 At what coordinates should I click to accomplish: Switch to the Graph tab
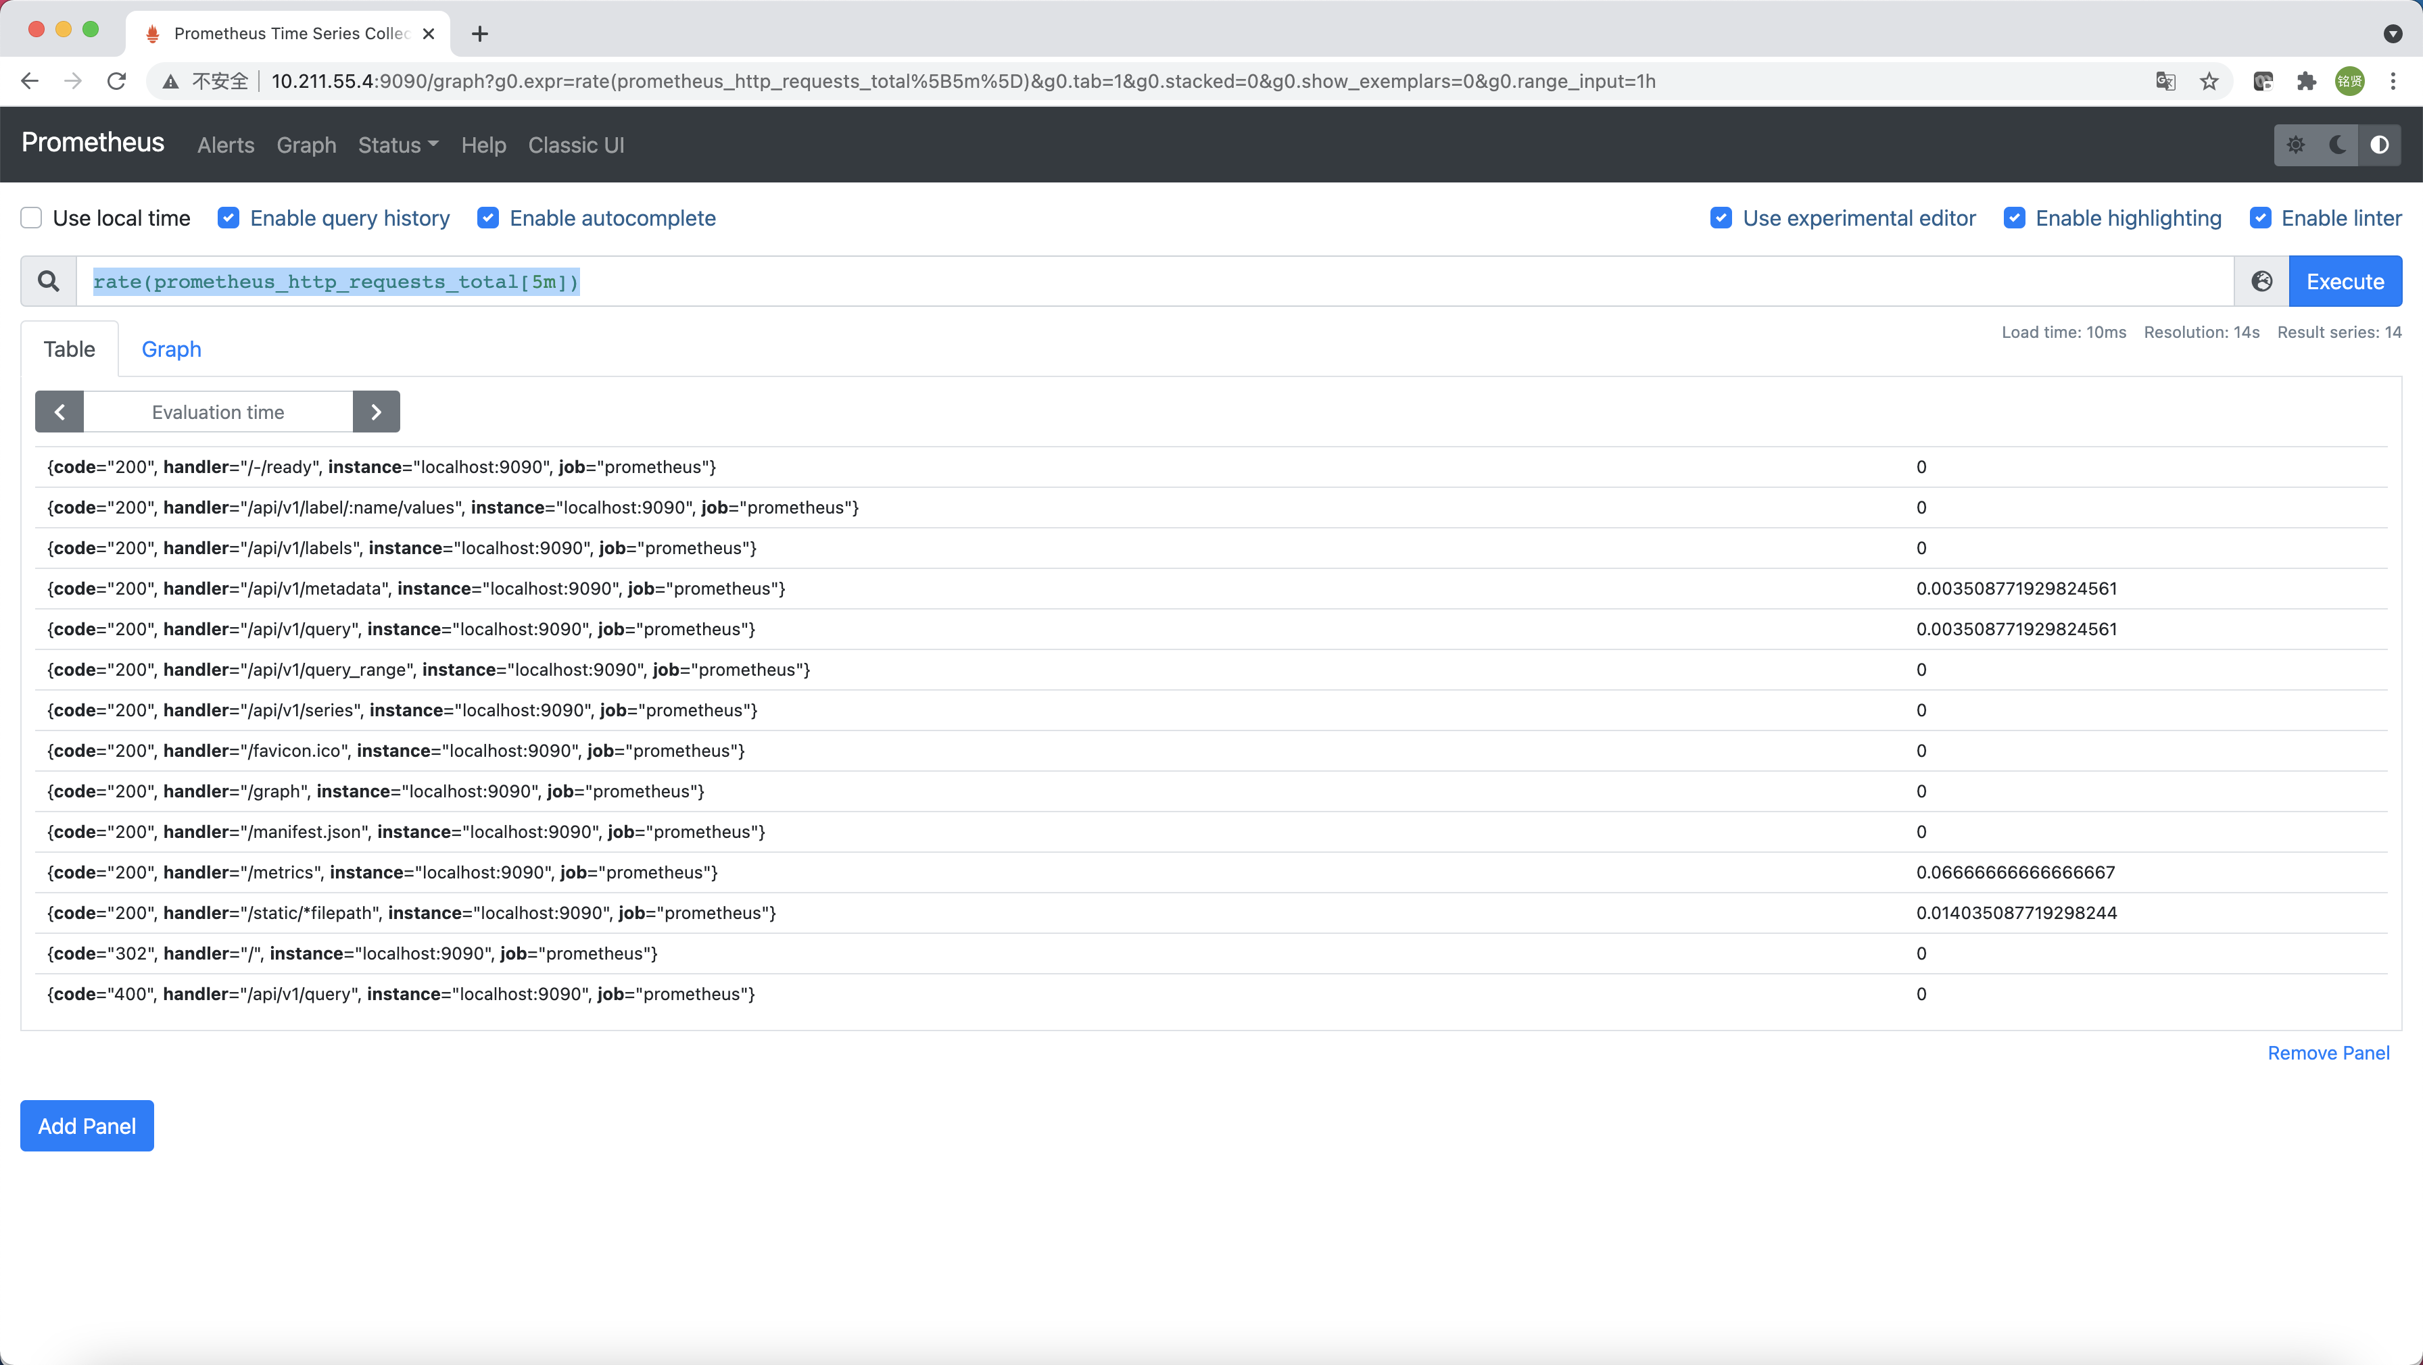tap(171, 349)
